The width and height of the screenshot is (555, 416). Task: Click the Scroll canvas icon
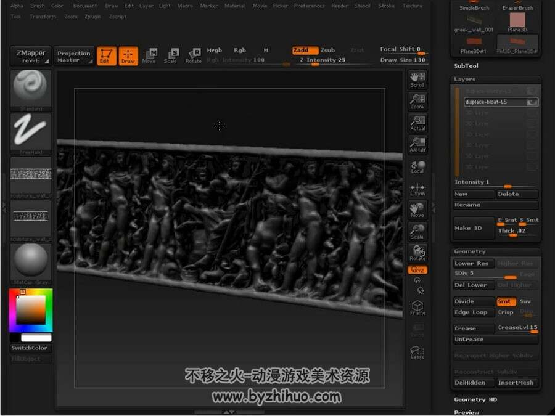(417, 80)
